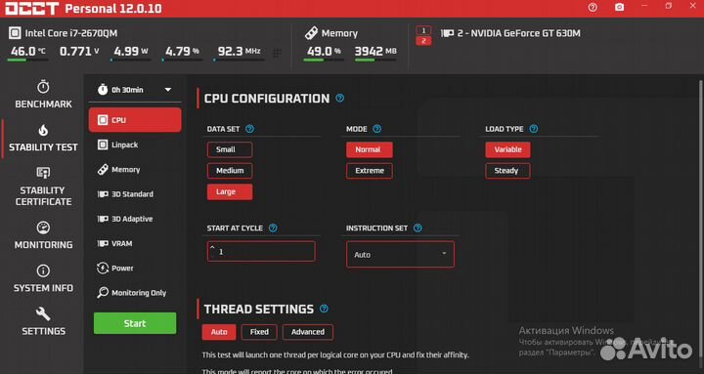Image resolution: width=704 pixels, height=374 pixels.
Task: Click help icon next to Data Set
Action: [249, 129]
